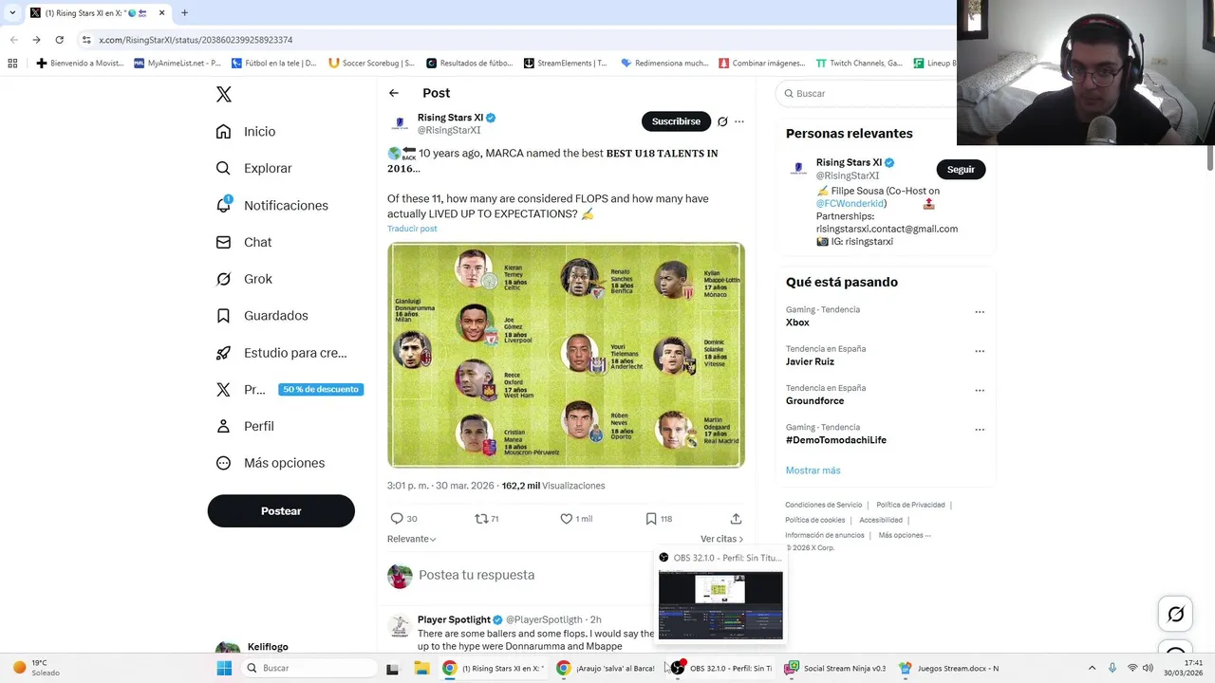Viewport: 1215px width, 683px height.
Task: Open more options for Javier Ruiz trend
Action: pos(980,351)
